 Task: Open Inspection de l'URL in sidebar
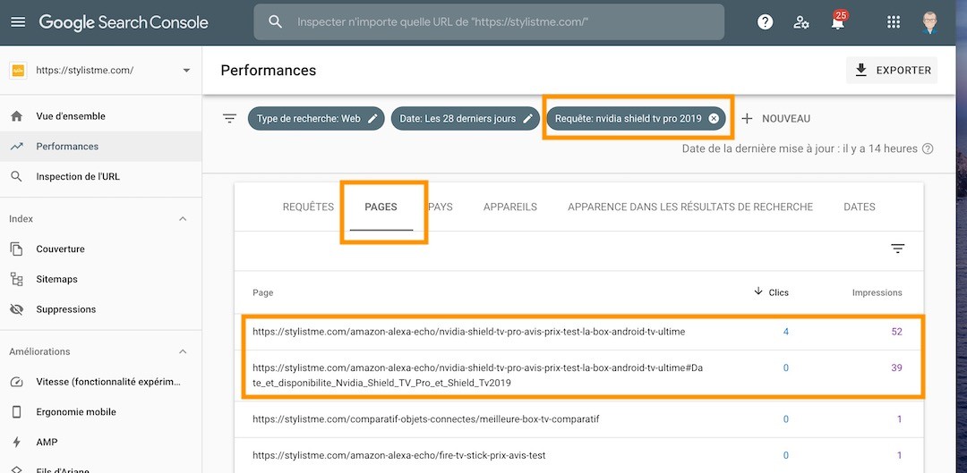100,177
